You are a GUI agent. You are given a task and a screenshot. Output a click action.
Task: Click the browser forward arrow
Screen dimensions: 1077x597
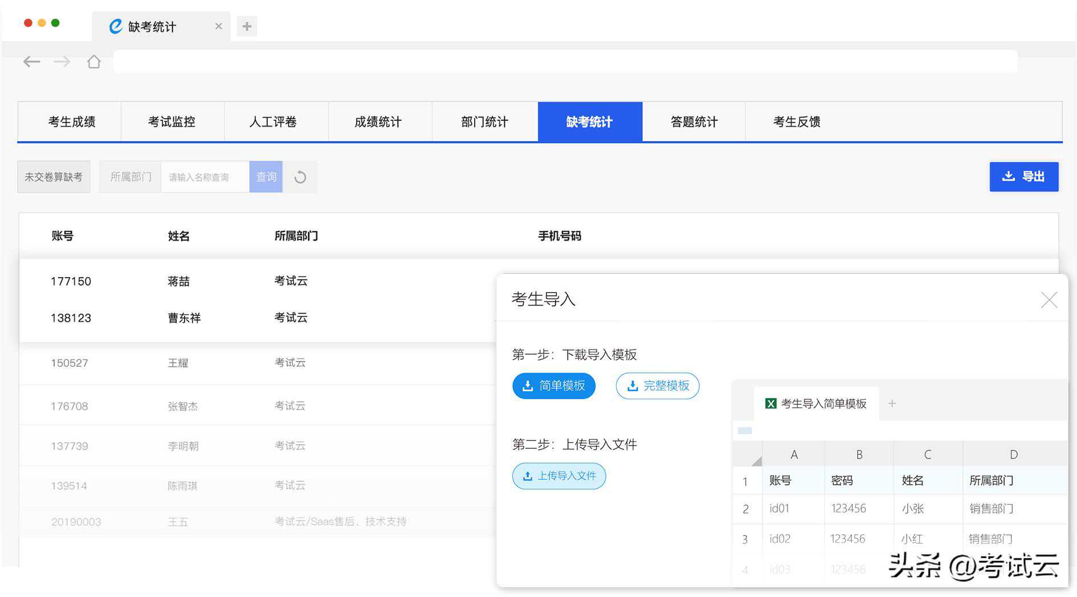(x=62, y=62)
